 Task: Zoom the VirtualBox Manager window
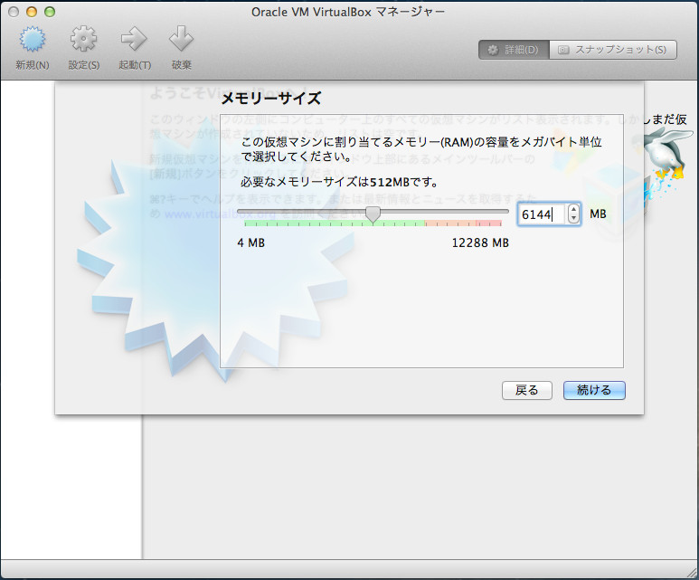(50, 12)
